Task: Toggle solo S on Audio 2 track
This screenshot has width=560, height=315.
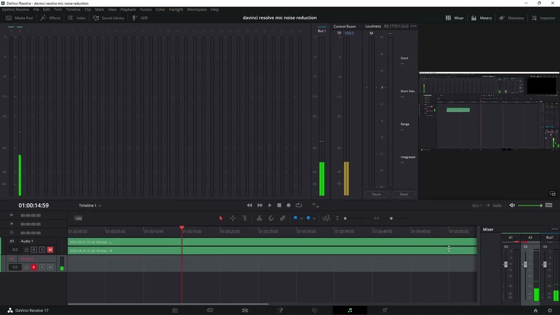Action: (42, 267)
